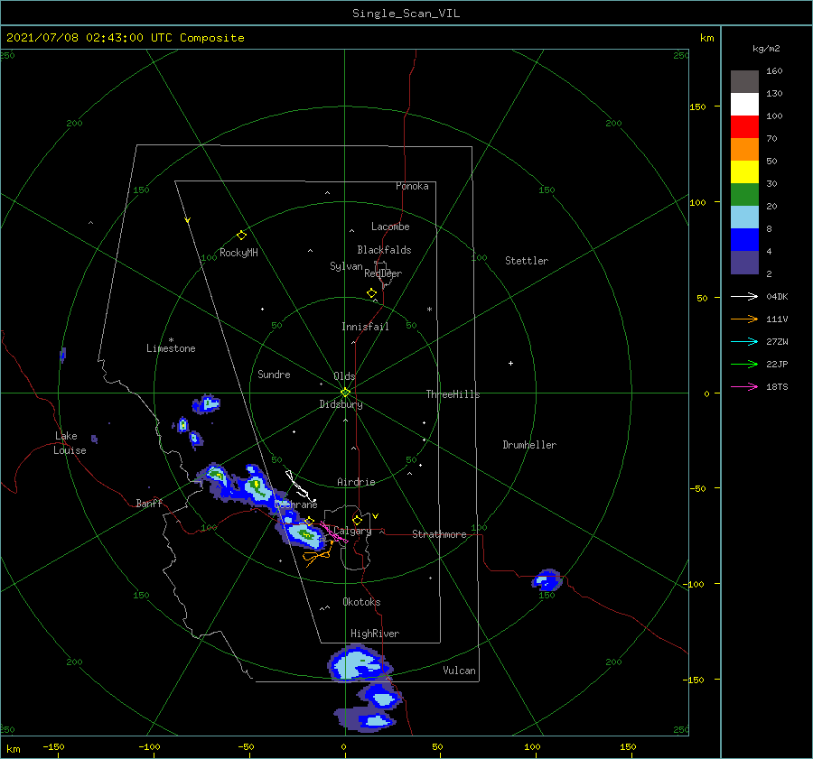Click the Olds label
This screenshot has width=813, height=759.
coord(344,376)
